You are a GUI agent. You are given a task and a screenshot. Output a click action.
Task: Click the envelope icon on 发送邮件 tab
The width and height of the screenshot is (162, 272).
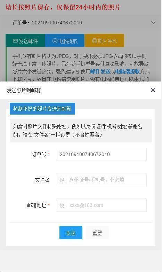pyautogui.click(x=15, y=41)
